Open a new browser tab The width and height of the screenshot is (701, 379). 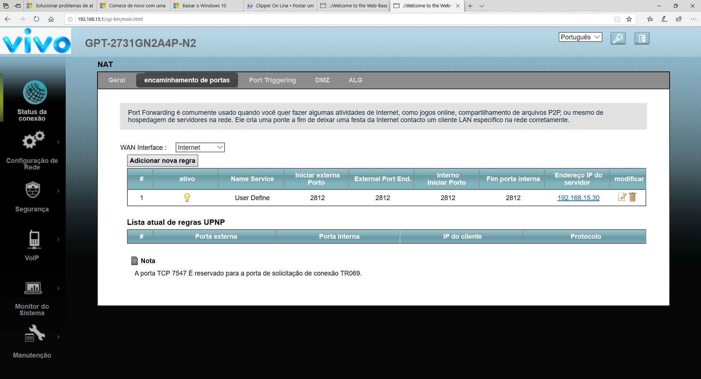[x=470, y=6]
